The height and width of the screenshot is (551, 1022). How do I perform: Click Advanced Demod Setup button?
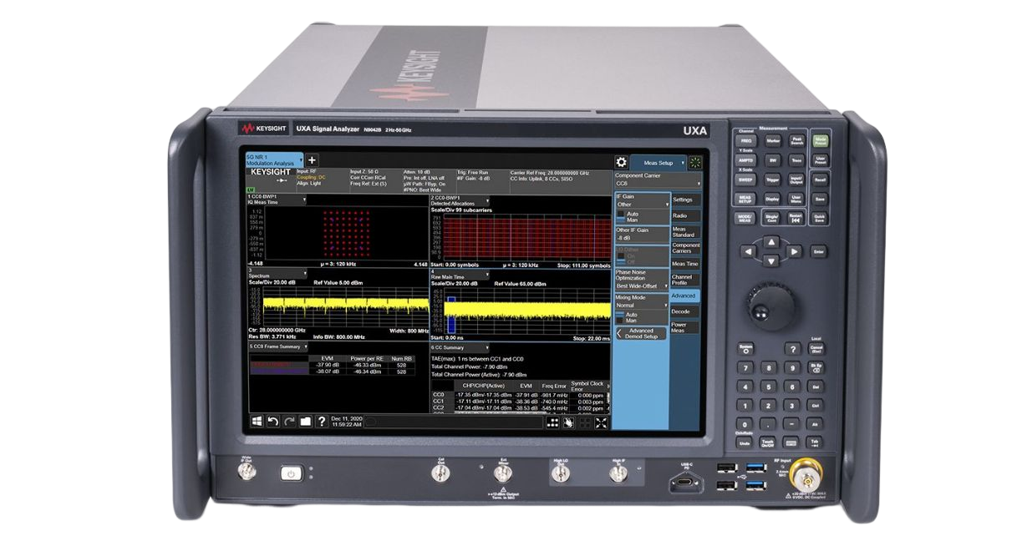641,333
